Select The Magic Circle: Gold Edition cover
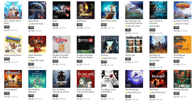 coord(110,79)
